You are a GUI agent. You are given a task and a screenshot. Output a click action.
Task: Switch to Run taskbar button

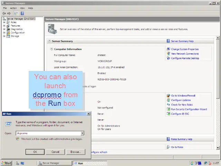point(90,163)
